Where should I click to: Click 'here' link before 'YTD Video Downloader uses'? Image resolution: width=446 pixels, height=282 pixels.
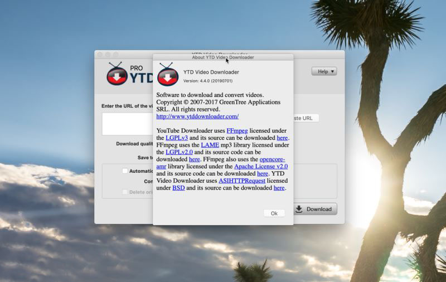pyautogui.click(x=263, y=173)
